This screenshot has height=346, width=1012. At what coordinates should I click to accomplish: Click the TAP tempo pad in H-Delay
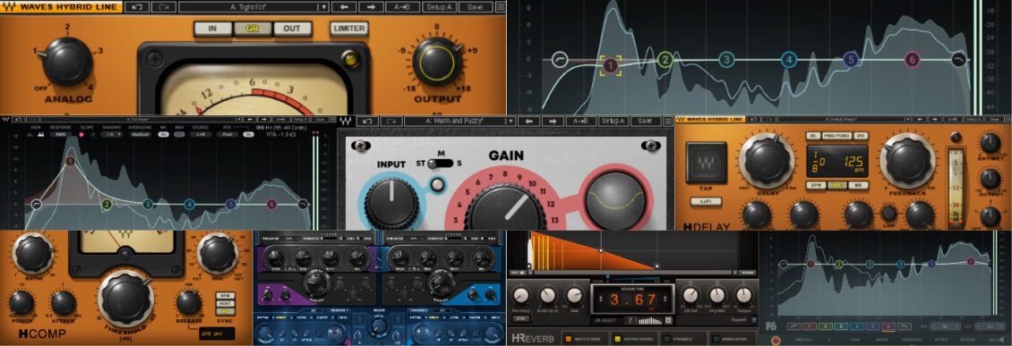pos(706,163)
